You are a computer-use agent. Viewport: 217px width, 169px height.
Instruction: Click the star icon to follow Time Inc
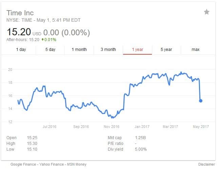click(x=206, y=12)
